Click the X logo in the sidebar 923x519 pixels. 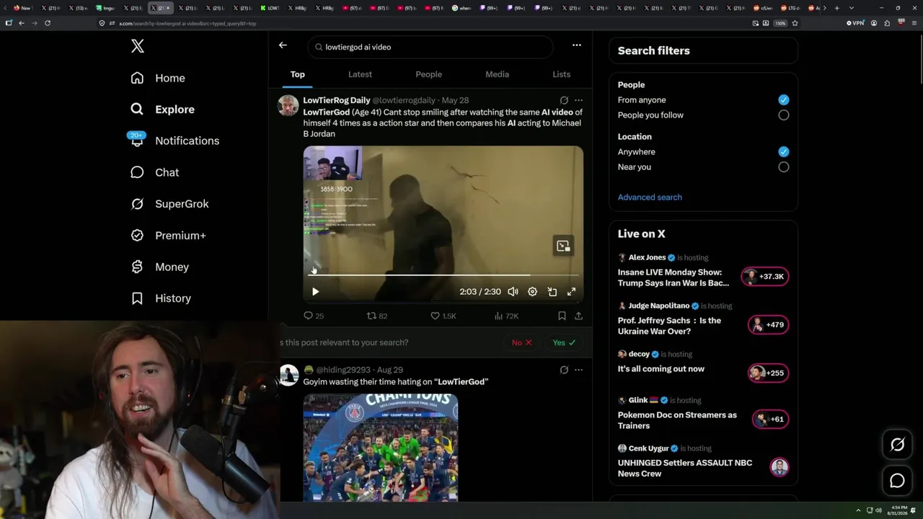pos(138,47)
